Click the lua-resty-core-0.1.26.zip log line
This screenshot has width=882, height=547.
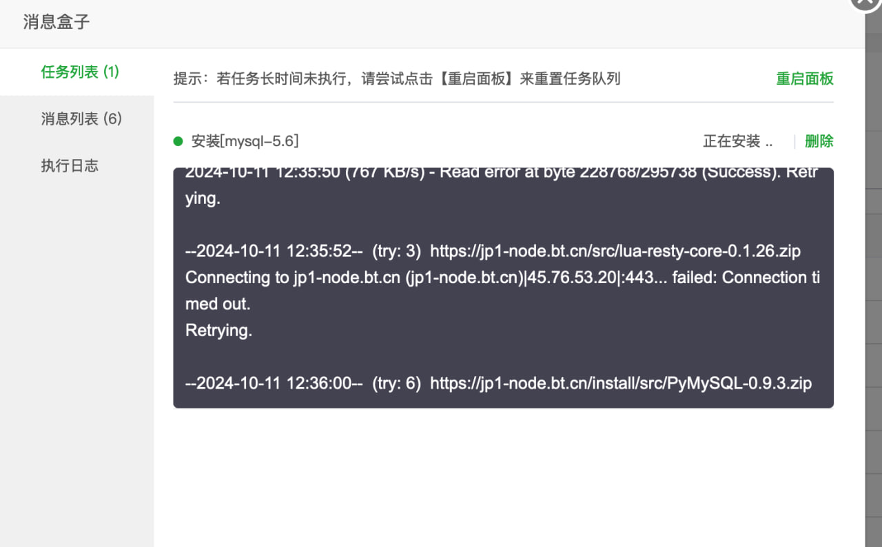[493, 251]
